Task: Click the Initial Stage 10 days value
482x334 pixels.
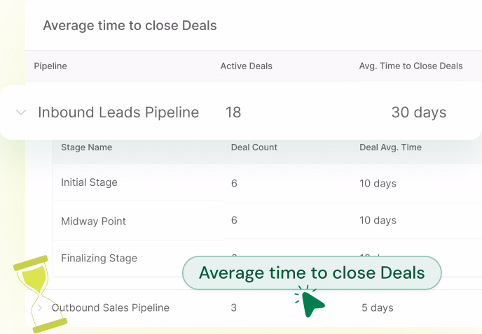Action: click(378, 183)
